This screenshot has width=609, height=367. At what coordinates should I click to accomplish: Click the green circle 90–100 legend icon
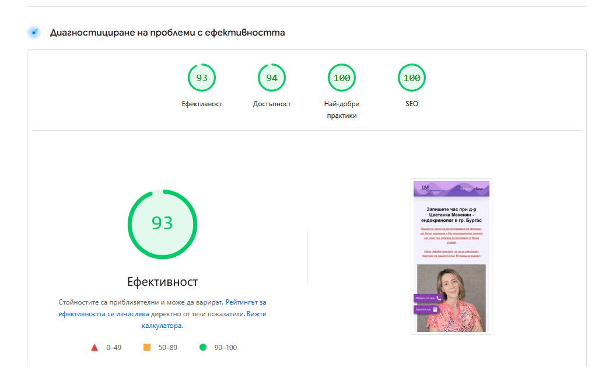203,348
